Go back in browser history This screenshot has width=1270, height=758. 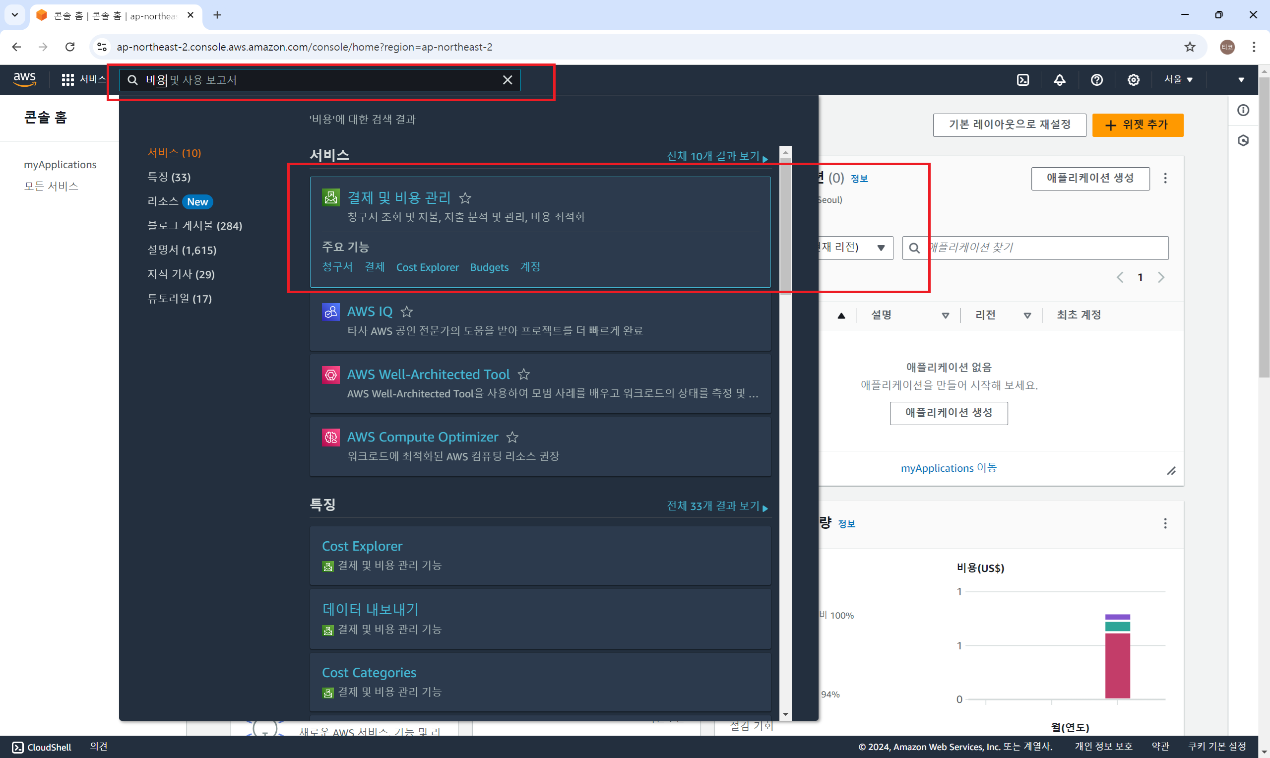tap(16, 47)
